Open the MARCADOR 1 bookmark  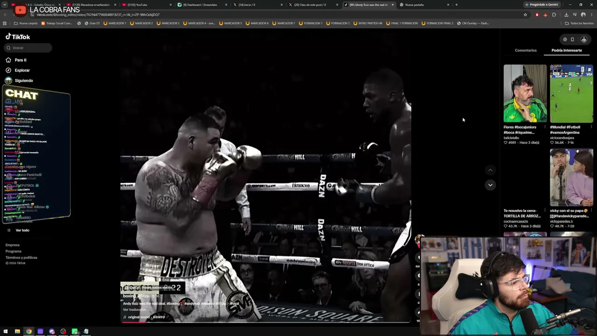[115, 23]
